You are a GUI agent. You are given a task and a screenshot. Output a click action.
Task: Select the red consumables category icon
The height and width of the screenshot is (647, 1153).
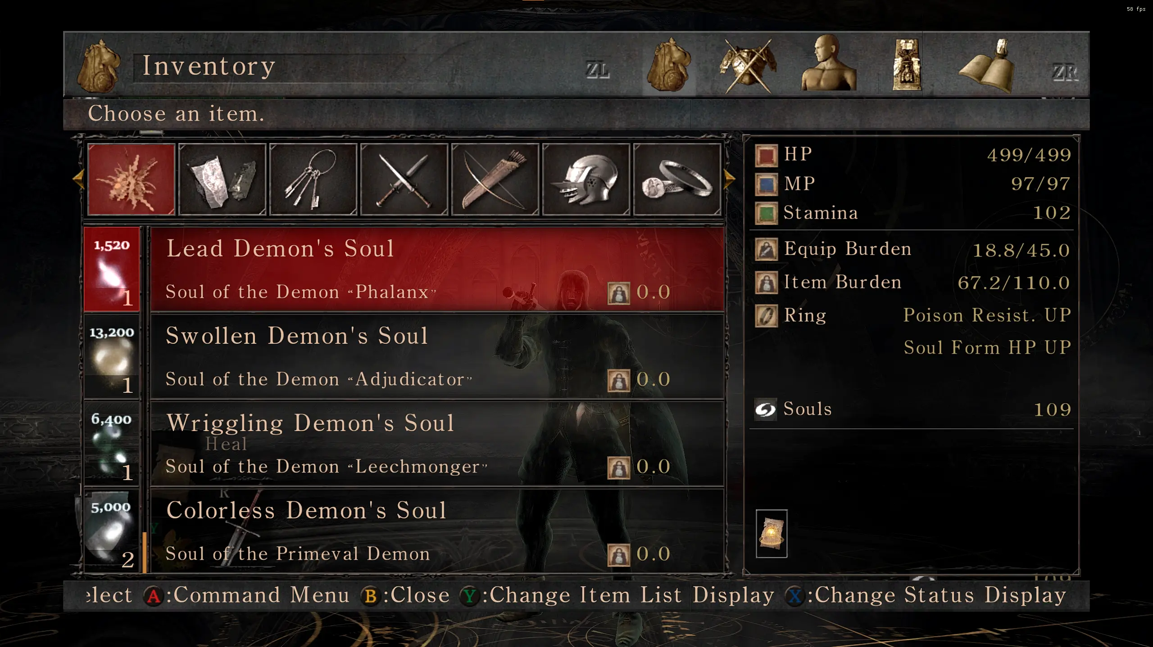click(131, 180)
